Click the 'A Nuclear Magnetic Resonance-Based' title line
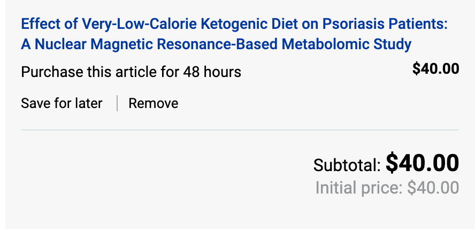The width and height of the screenshot is (475, 231). pyautogui.click(x=150, y=44)
